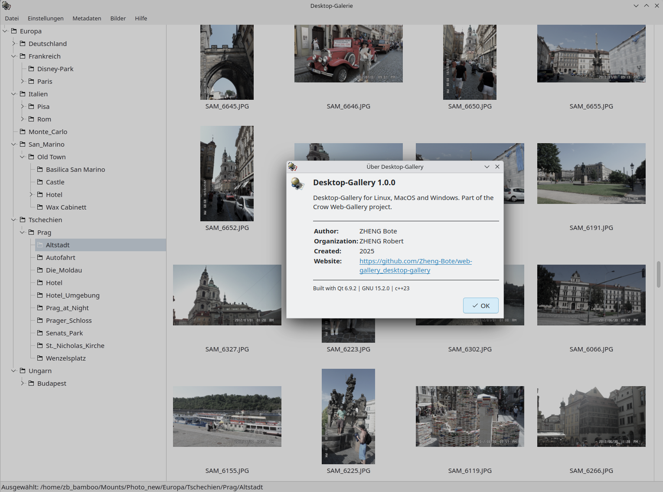This screenshot has height=492, width=663.
Task: Click the Wax Cabinett folder icon
Action: coord(40,207)
